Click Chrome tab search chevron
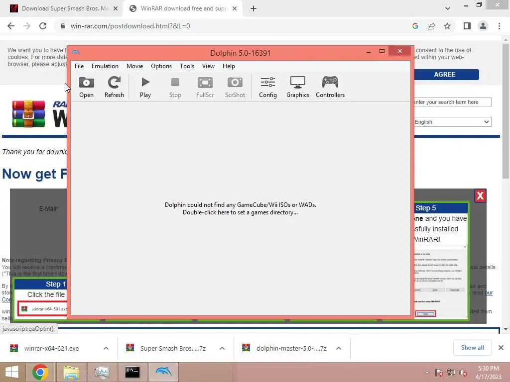510x382 pixels. point(448,8)
